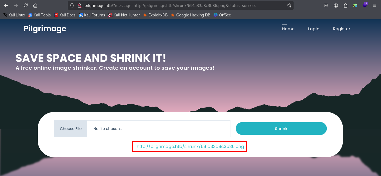
Task: Open the Google Hacking DB bookmark
Action: coord(190,15)
